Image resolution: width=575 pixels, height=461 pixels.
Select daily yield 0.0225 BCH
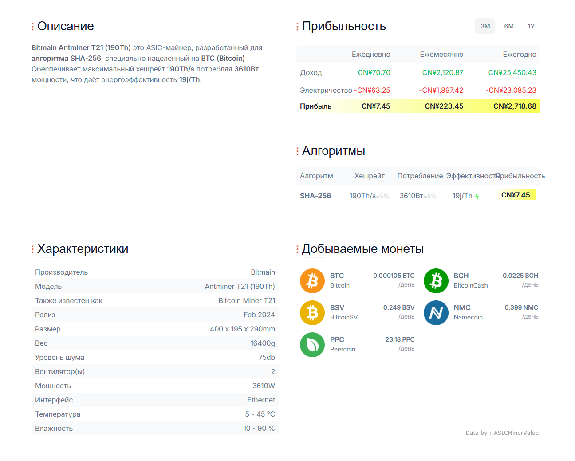coord(520,276)
